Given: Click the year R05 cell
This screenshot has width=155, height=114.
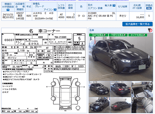Looking at the screenshot, I should coord(29,16).
